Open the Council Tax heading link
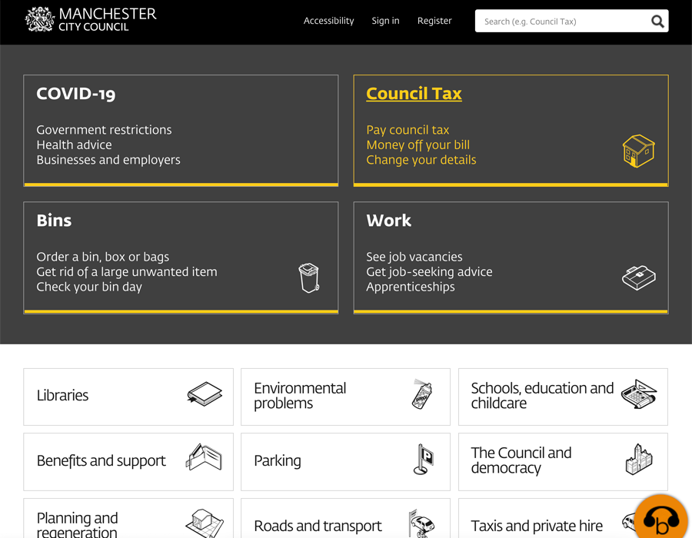The image size is (692, 538). click(x=414, y=94)
